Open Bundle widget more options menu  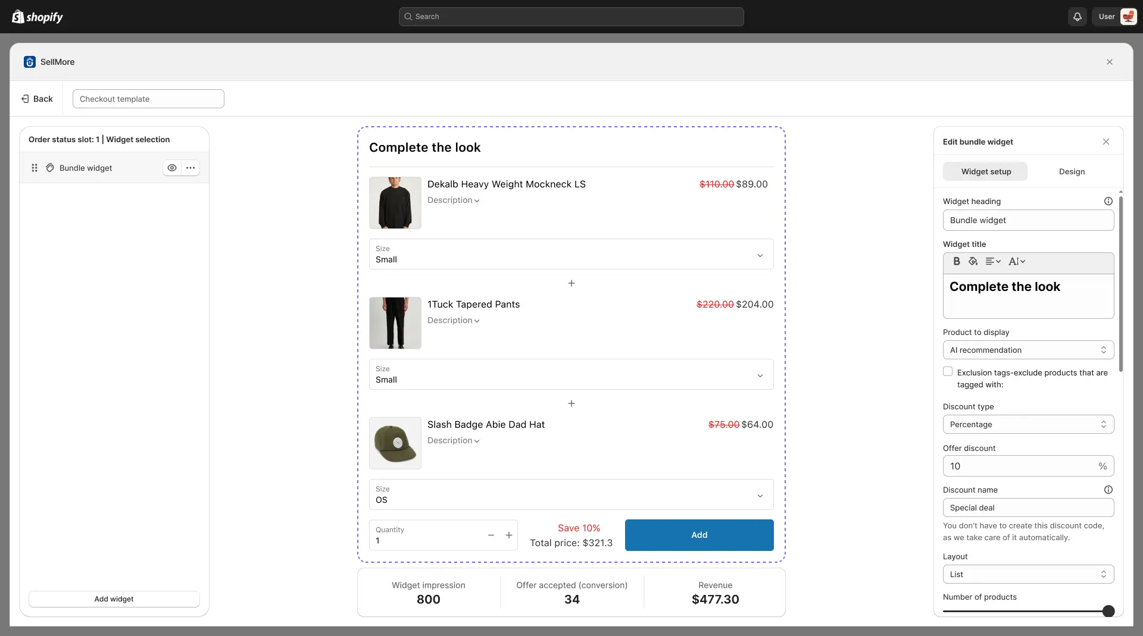tap(190, 168)
